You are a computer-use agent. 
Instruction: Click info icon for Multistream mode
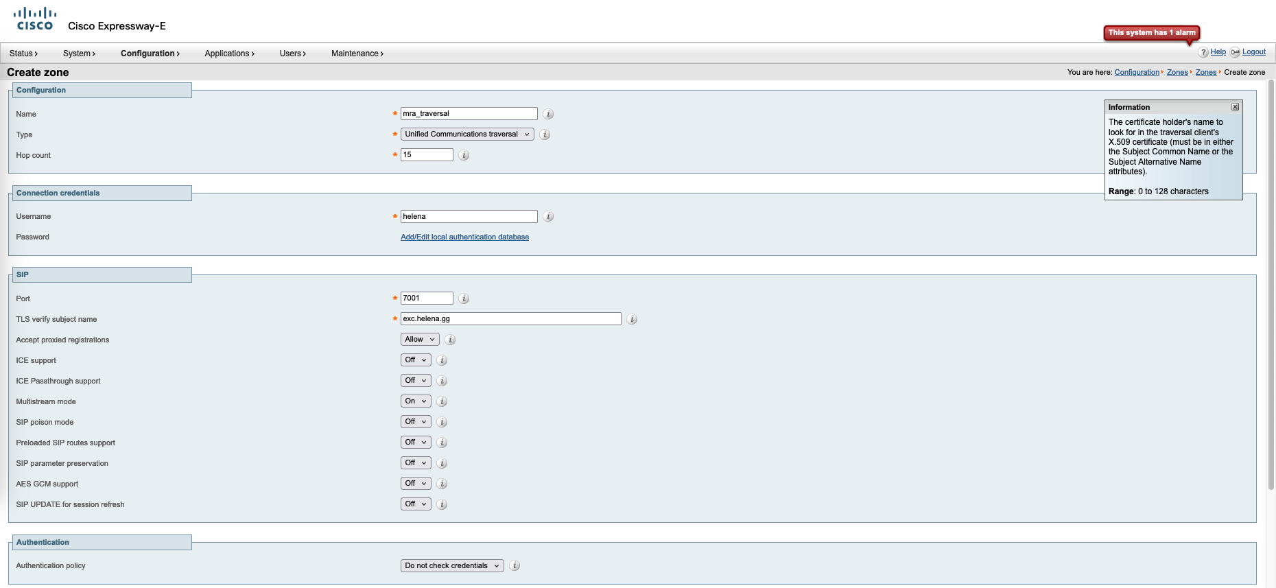click(442, 401)
